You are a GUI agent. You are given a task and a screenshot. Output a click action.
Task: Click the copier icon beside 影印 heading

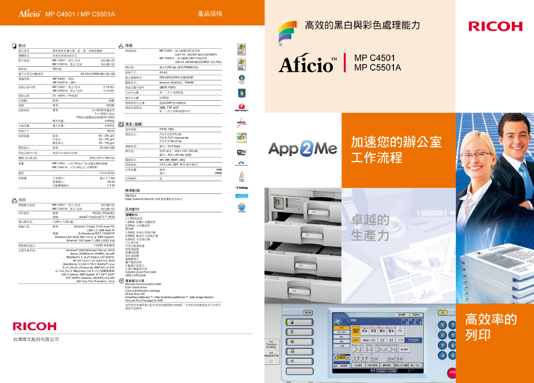point(14,47)
